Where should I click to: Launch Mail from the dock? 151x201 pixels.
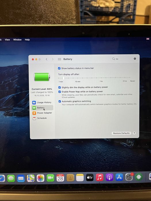(x=21, y=178)
